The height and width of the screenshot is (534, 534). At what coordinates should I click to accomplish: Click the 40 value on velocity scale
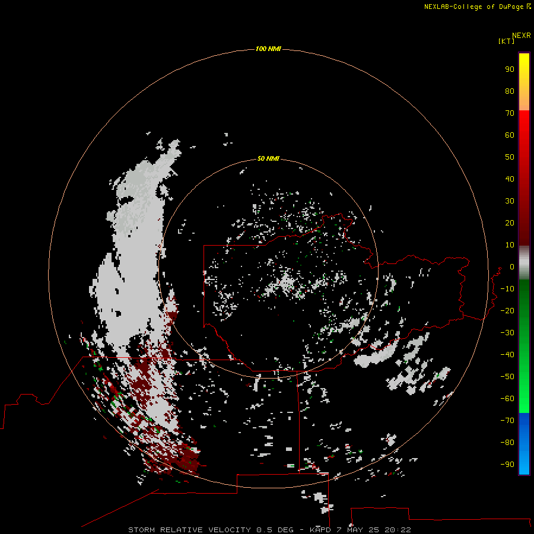pos(510,179)
